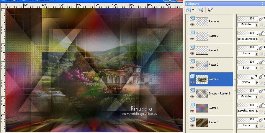This screenshot has height=133, width=265.
Task: Click the Raster 2 opacity slider
Action: click(248, 62)
